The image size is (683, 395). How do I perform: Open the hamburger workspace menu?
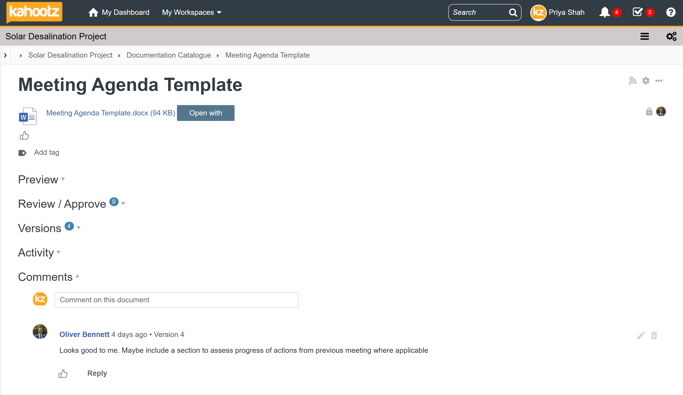pyautogui.click(x=645, y=36)
